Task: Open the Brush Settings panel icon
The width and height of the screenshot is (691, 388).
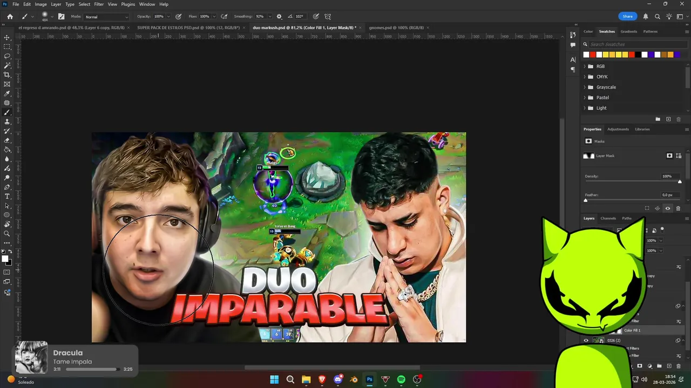Action: tap(61, 17)
